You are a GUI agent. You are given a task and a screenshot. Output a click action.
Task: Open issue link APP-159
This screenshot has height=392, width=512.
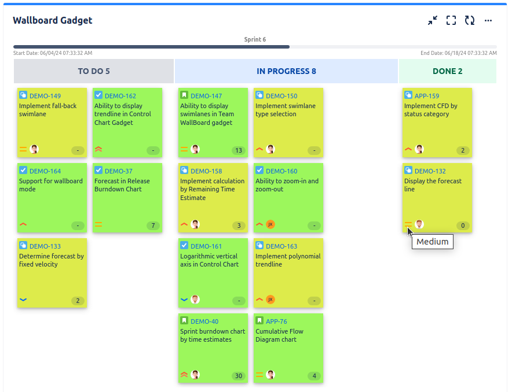[427, 96]
